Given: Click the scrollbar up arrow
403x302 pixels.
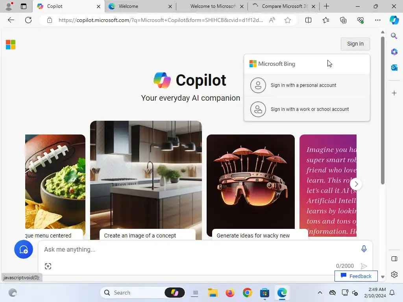Looking at the screenshot, I should point(383,32).
